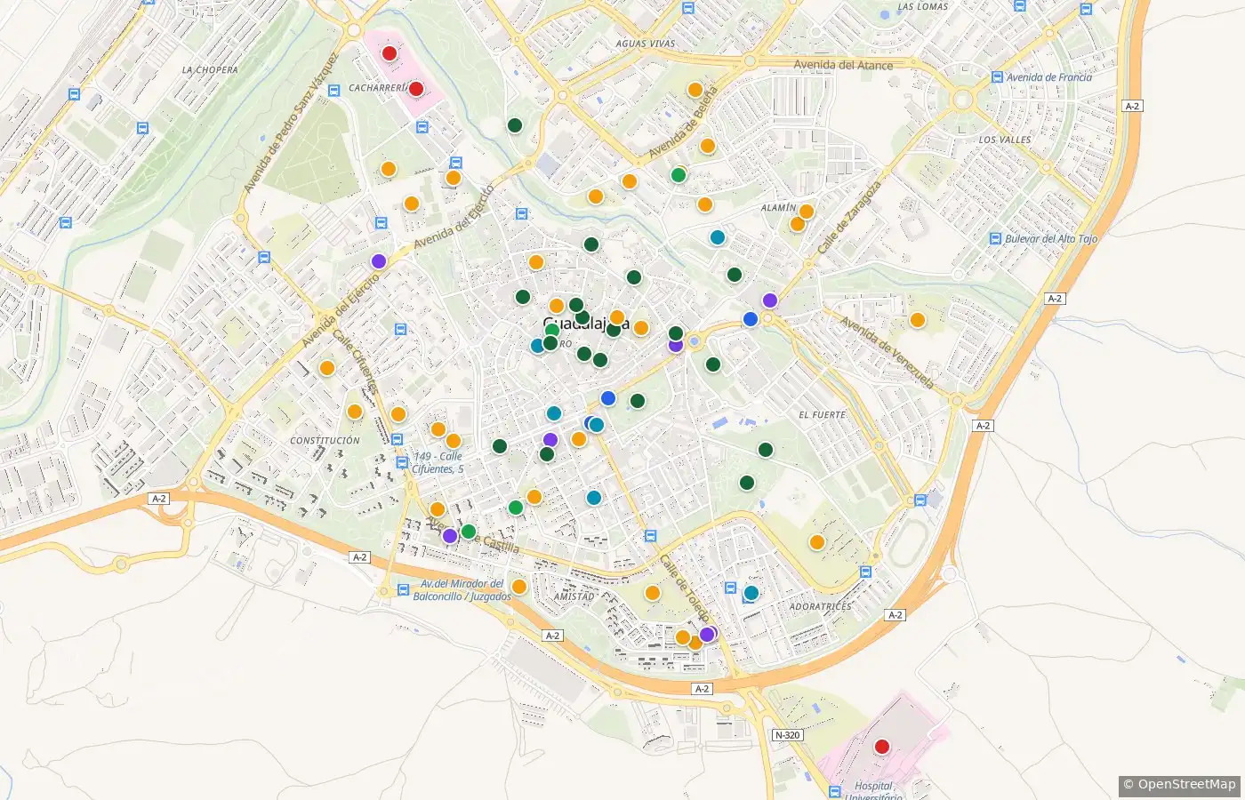Open the bus stop icon at Avenida de Francia

click(997, 78)
